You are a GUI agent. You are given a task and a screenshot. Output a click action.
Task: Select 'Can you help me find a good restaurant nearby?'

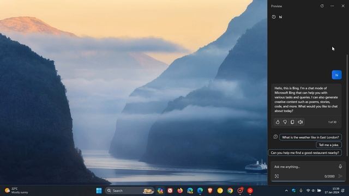pyautogui.click(x=305, y=152)
